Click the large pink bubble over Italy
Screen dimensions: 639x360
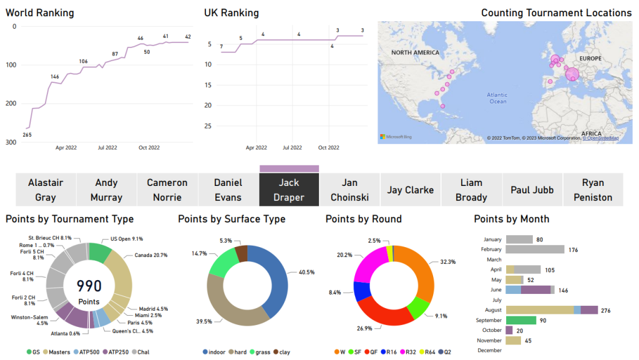tap(572, 75)
